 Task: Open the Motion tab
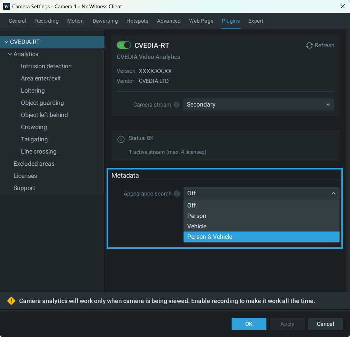pyautogui.click(x=76, y=21)
